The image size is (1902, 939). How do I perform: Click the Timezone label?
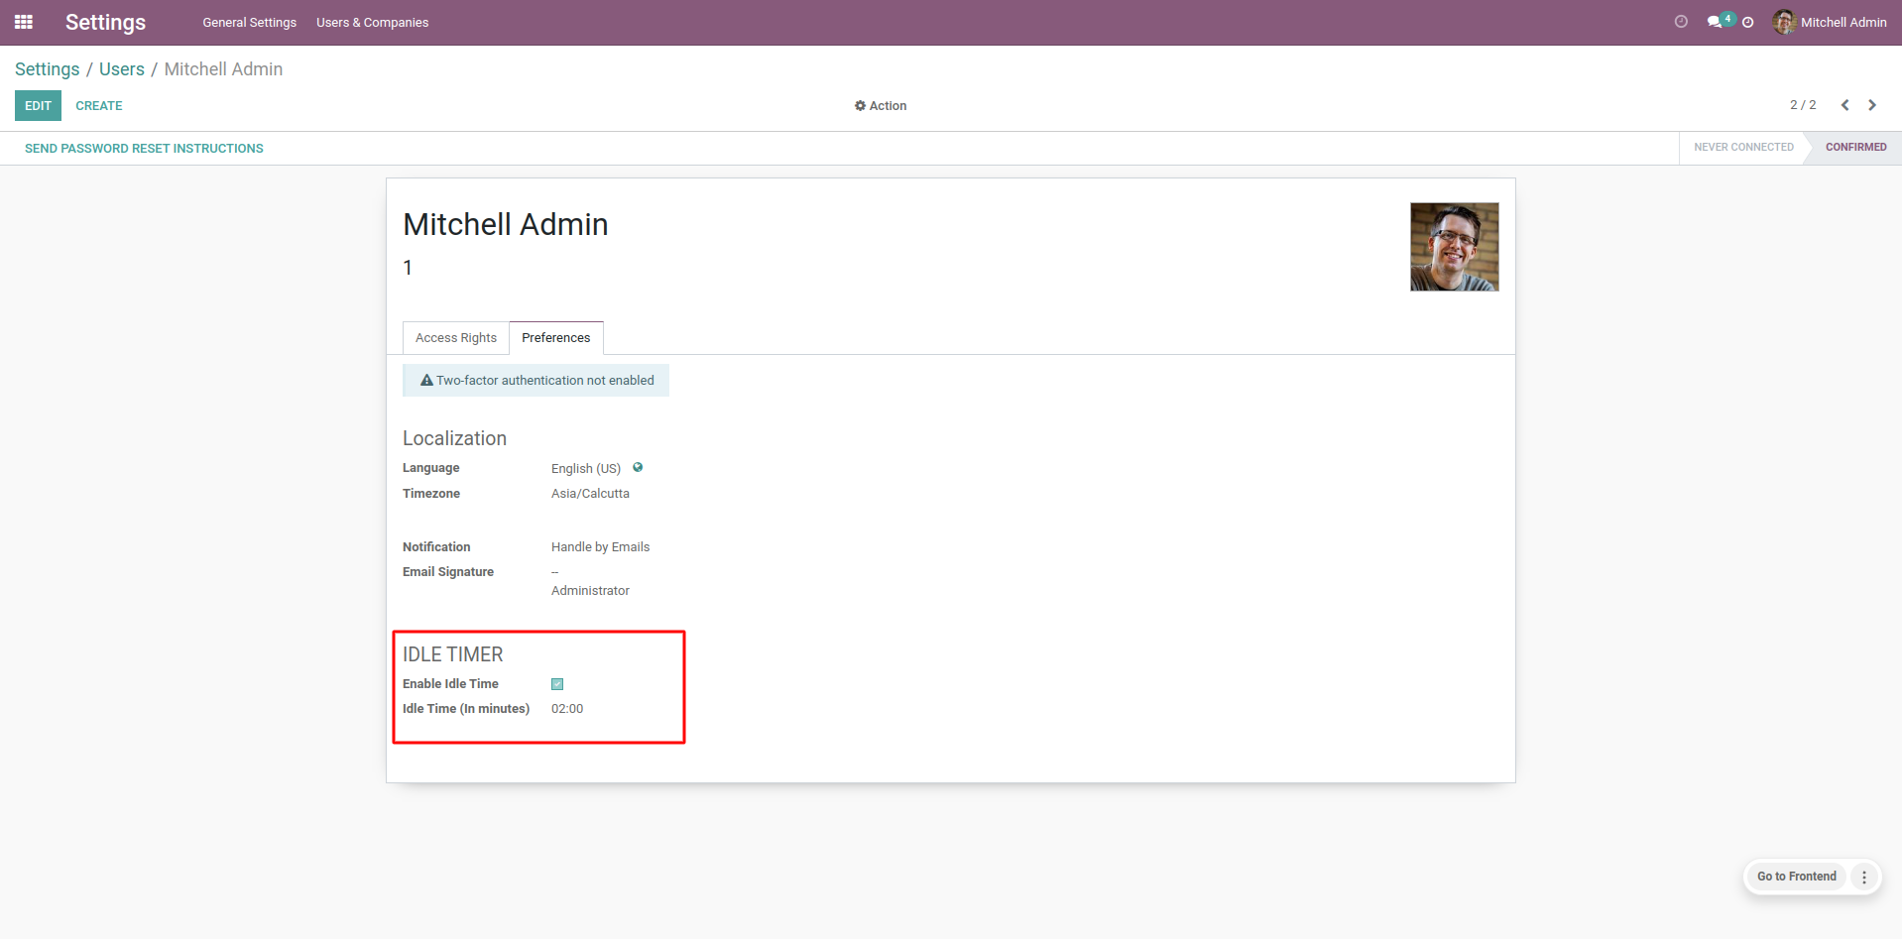click(x=431, y=494)
